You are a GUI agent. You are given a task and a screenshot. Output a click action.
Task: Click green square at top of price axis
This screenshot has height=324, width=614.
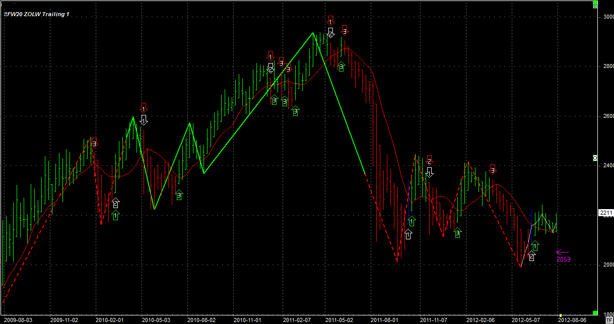[x=595, y=5]
